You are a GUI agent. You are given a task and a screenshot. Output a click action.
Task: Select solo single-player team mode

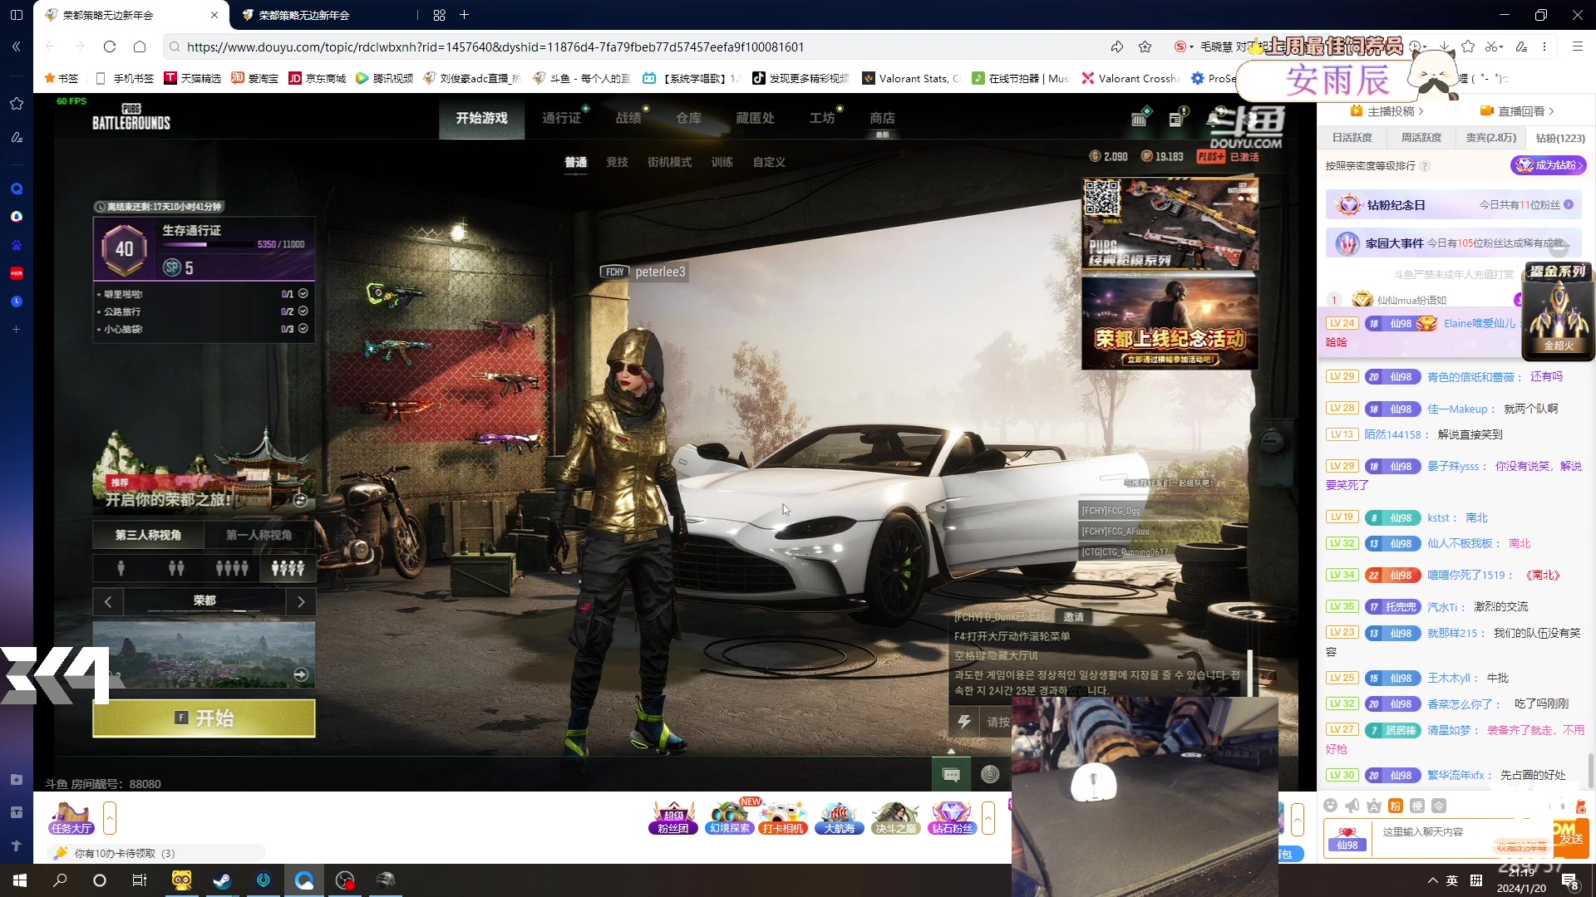coord(121,569)
